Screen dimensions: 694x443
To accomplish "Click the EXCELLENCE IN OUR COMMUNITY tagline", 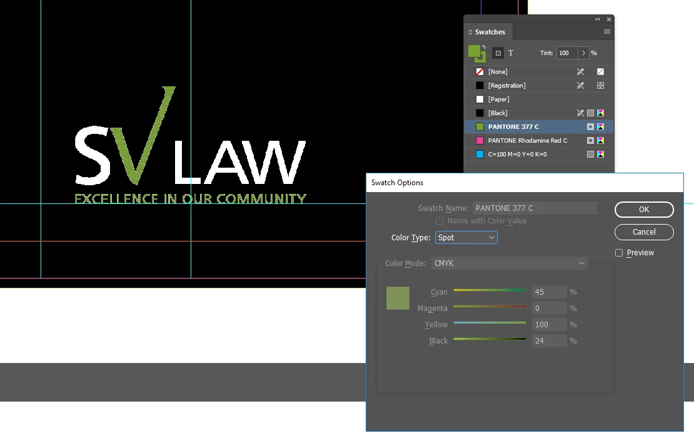I will tap(190, 198).
